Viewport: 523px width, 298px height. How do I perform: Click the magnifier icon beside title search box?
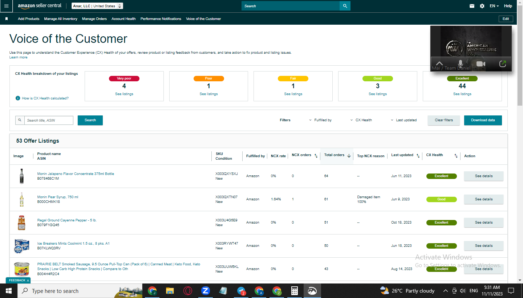tap(20, 120)
